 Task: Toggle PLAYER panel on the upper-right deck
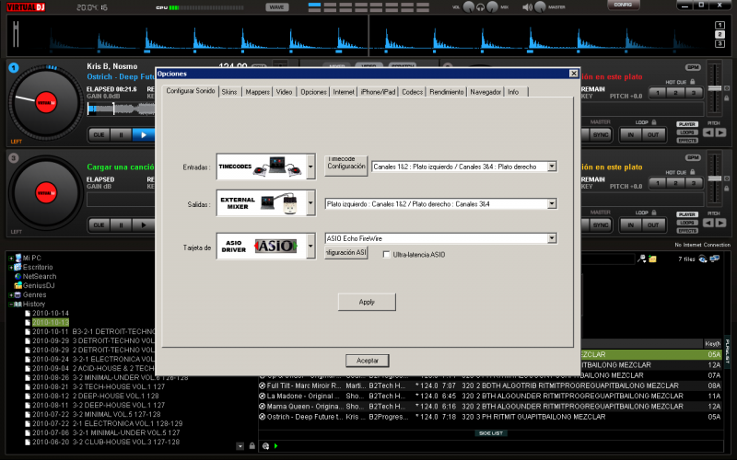pos(687,124)
